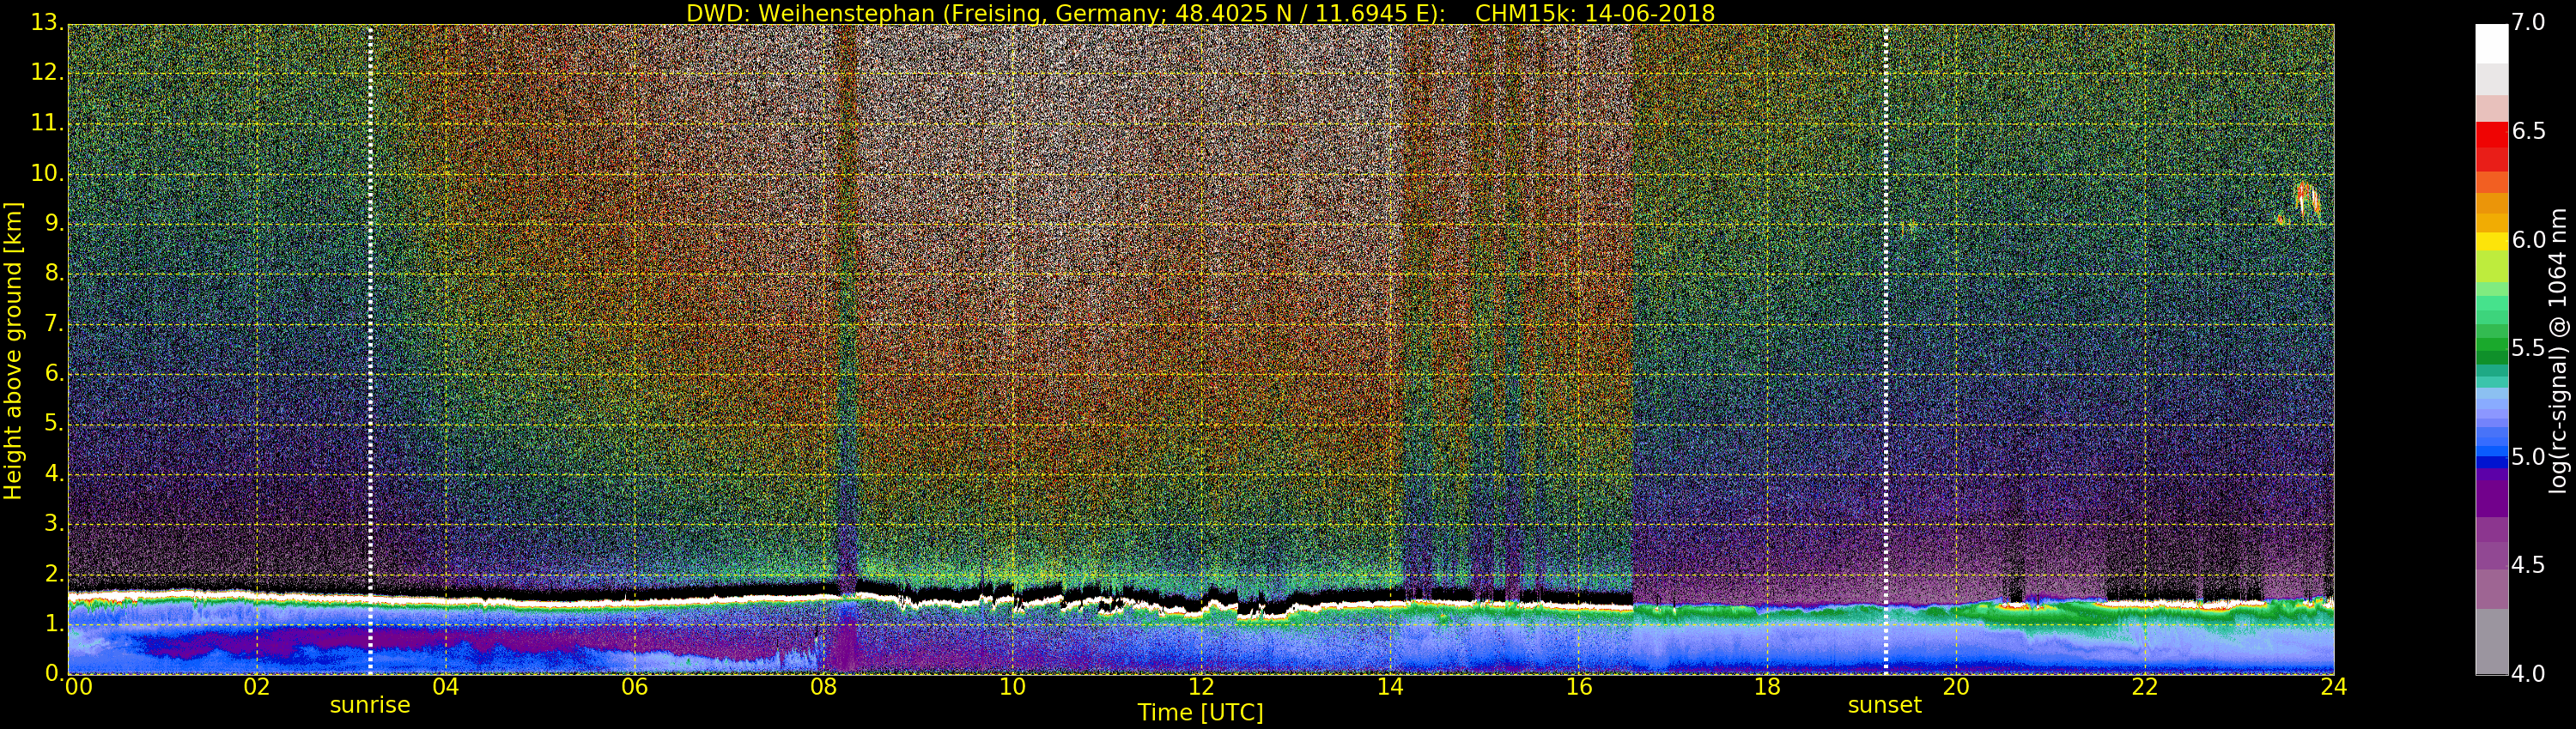Select the yellow band on the colorbar
Screen dimensions: 2576x729
pos(2491,241)
